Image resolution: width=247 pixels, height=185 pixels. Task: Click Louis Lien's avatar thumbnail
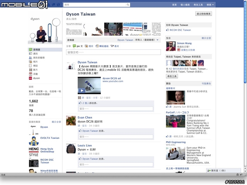pyautogui.click(x=71, y=149)
